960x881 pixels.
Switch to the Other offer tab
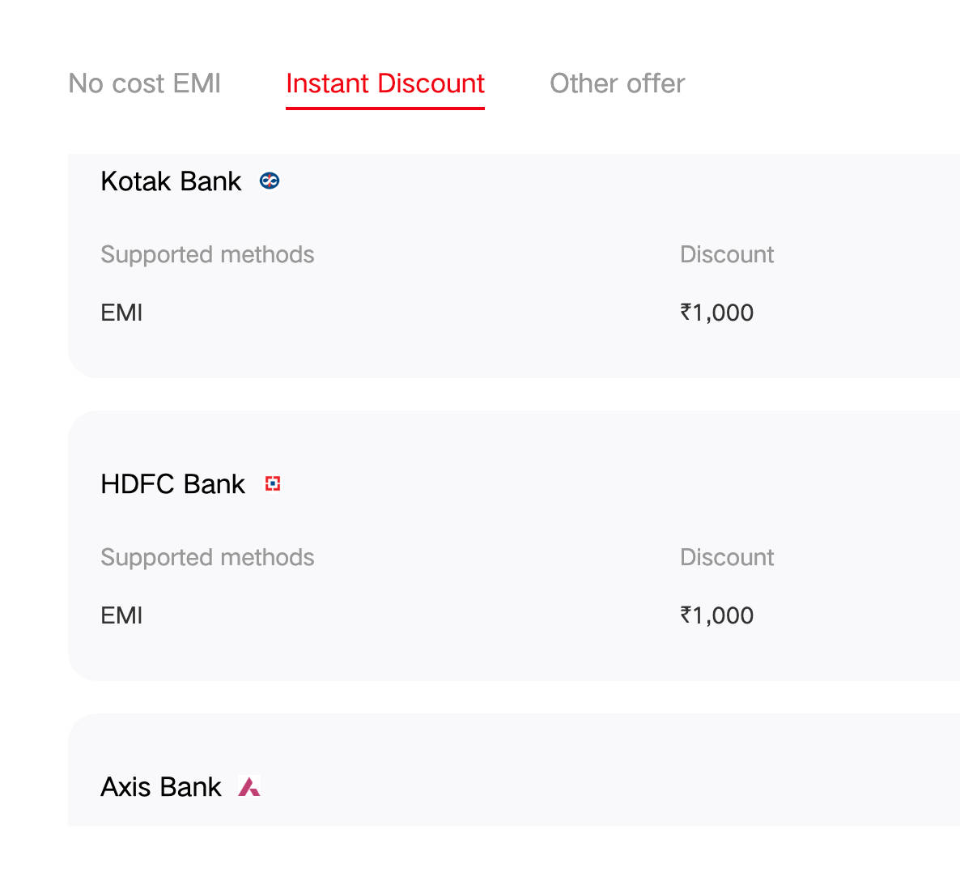click(x=617, y=83)
